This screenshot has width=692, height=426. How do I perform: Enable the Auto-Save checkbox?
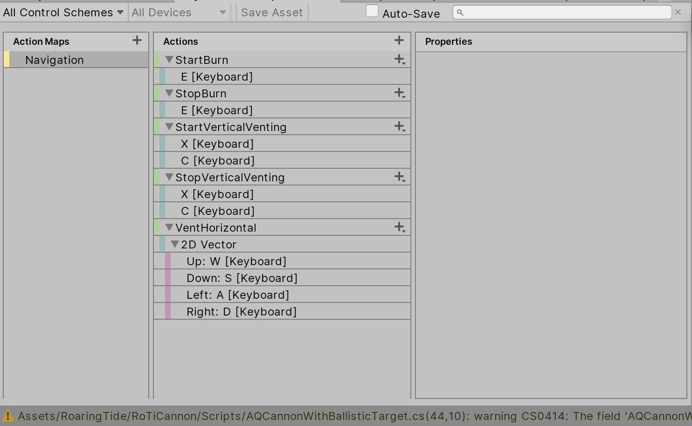[x=372, y=11]
